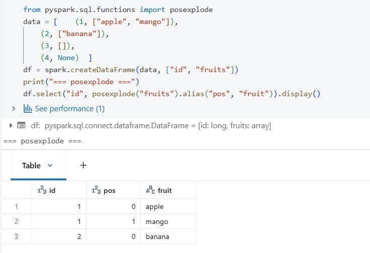Click the apple cell in fruit column
This screenshot has height=253, width=370.
(168, 206)
